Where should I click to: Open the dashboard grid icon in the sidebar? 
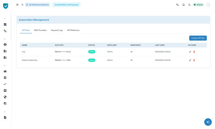(5, 24)
